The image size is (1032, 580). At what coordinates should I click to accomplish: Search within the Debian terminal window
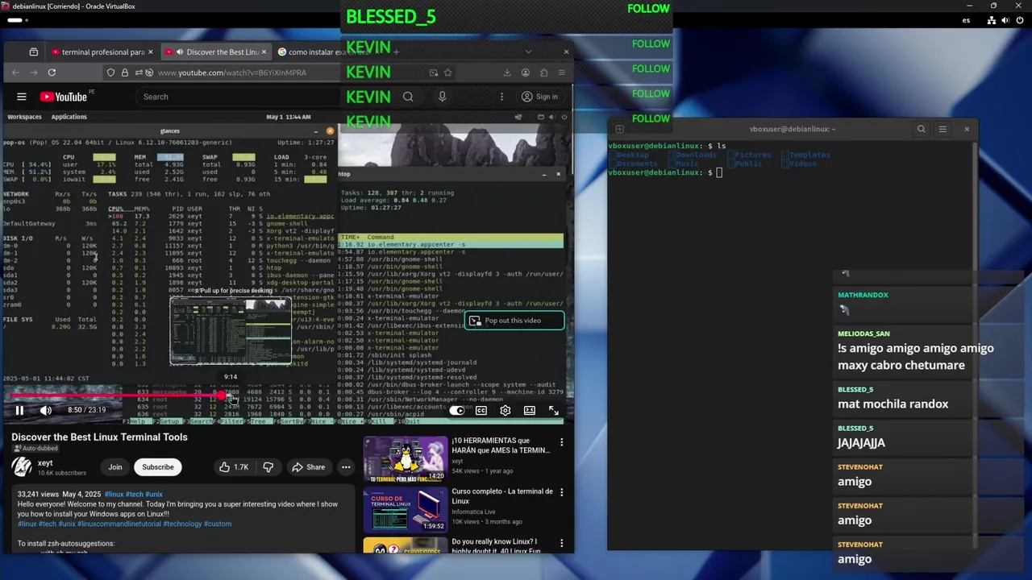point(922,129)
